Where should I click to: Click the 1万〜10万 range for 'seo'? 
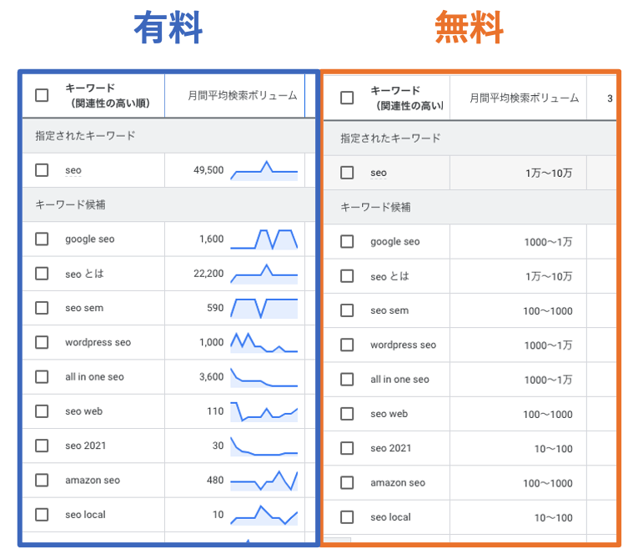click(x=549, y=173)
